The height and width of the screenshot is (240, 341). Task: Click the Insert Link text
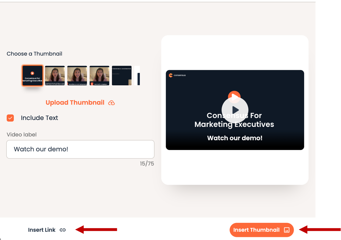click(x=42, y=230)
